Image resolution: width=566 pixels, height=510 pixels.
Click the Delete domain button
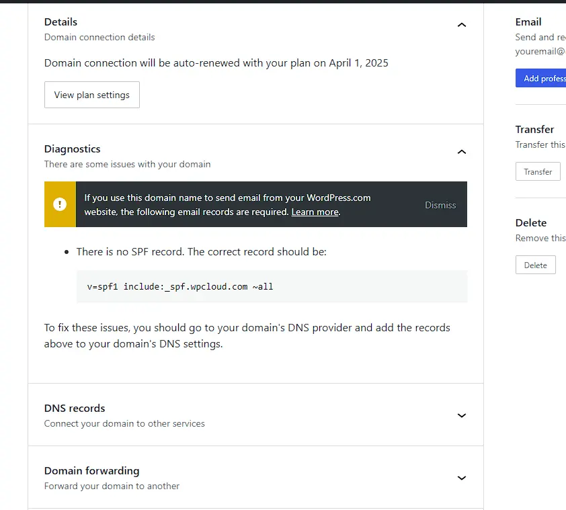[535, 265]
